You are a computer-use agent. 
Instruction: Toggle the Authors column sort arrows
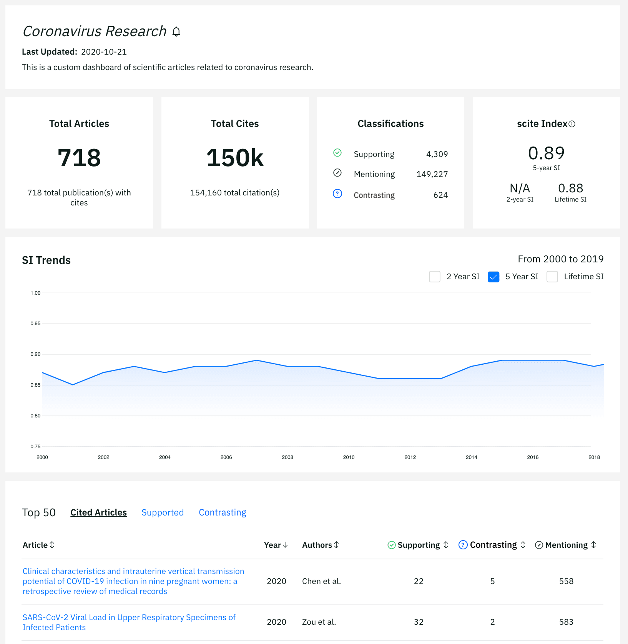[x=336, y=545]
